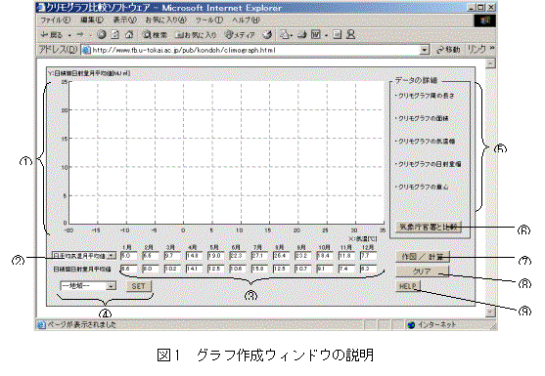Click the 4月 solar radiation field showing 14.1
Screen dimensions: 545x376
click(x=194, y=269)
